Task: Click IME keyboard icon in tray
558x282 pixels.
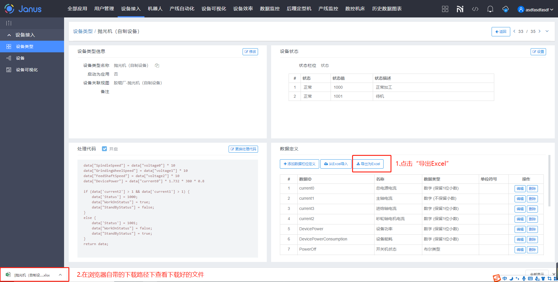Action: point(530,279)
